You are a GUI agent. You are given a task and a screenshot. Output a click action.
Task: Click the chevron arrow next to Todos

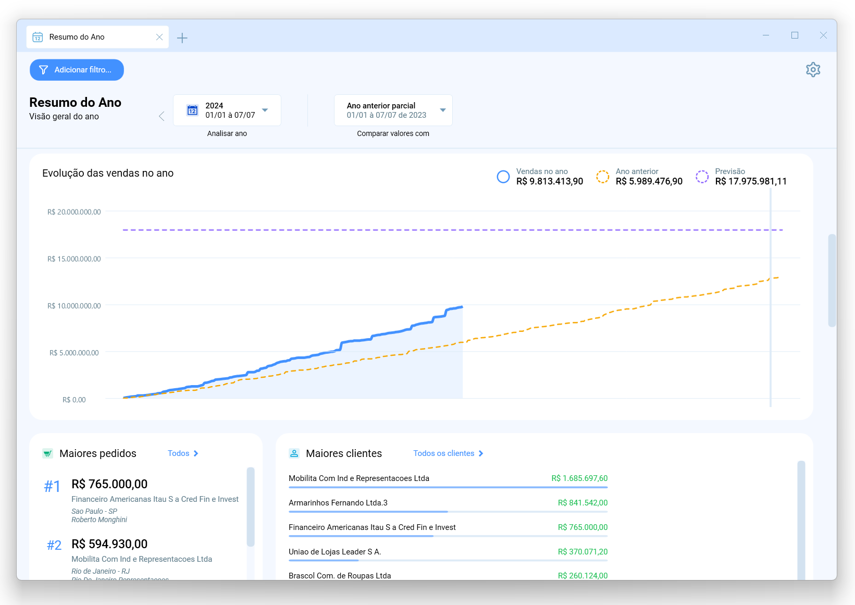[196, 453]
